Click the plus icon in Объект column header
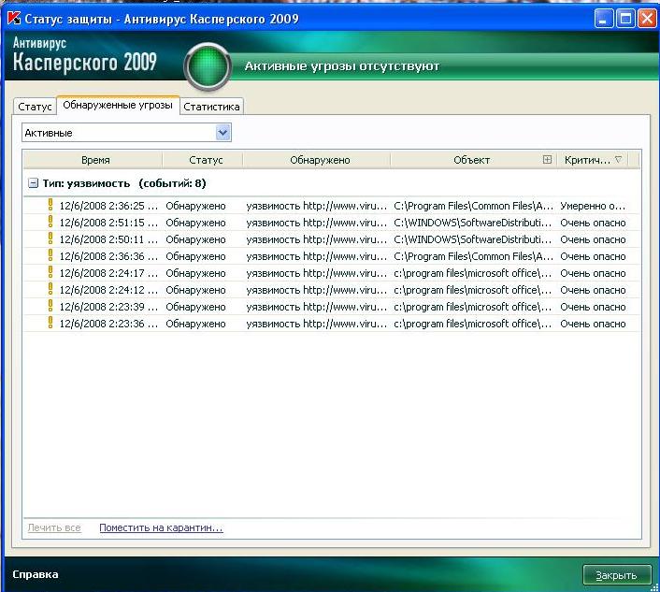This screenshot has height=592, width=660. click(547, 160)
